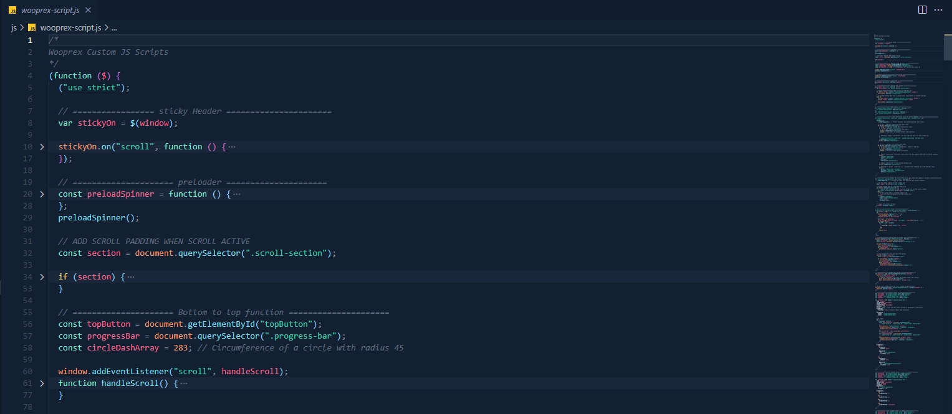952x414 pixels.
Task: Open wooprex-script.js breadcrumb item
Action: pos(70,27)
